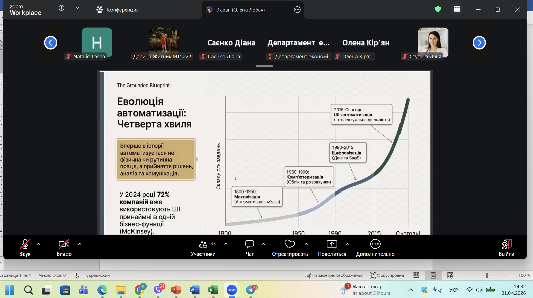This screenshot has height=298, width=533.
Task: Open the Чат chat panel
Action: coord(250,245)
